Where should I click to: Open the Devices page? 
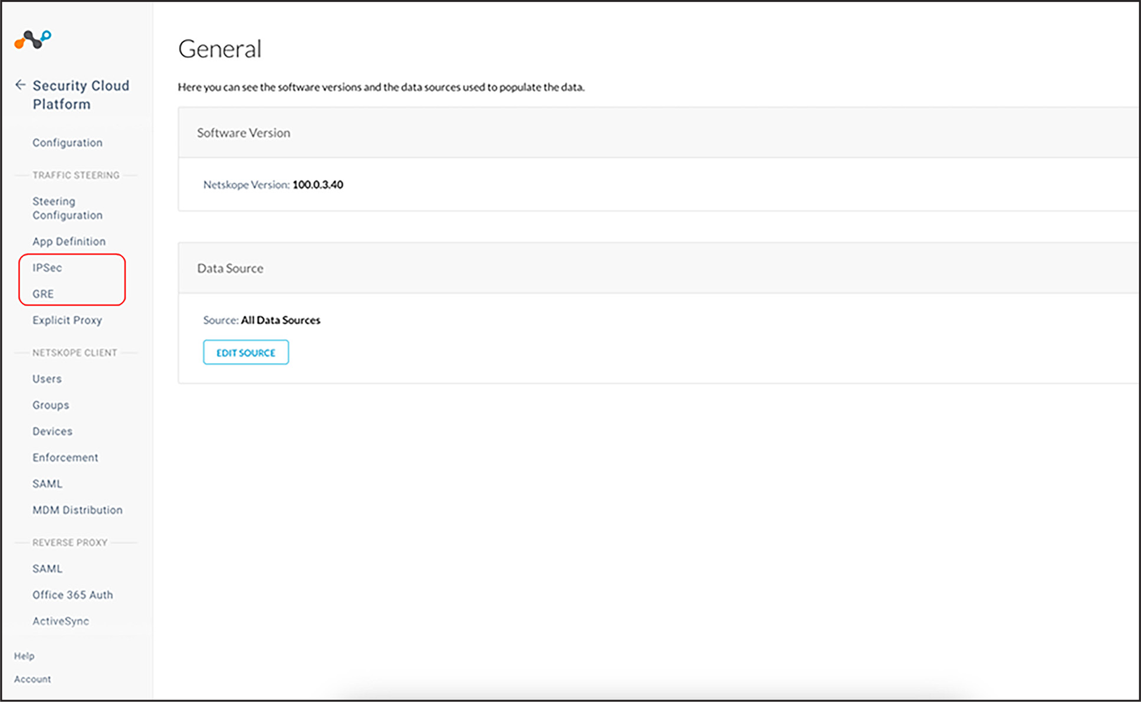pyautogui.click(x=52, y=431)
